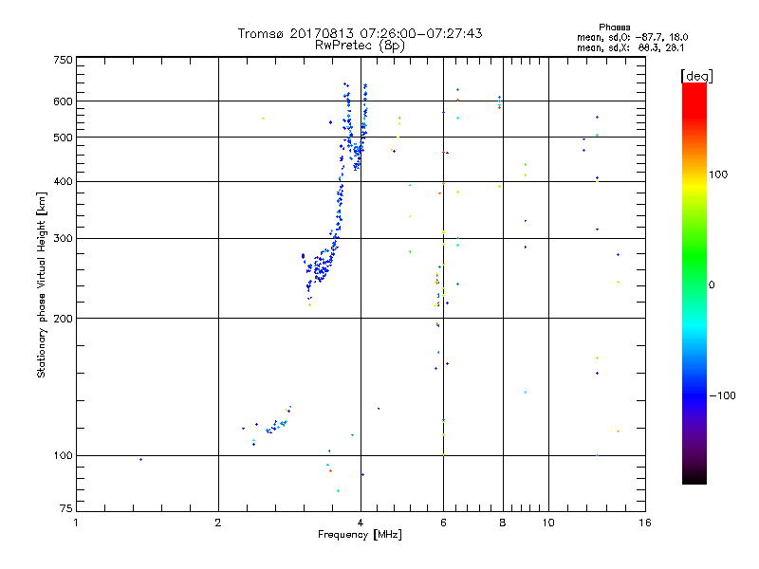Click the lone yellow-green point left of 3 MHz near 550 km
Viewport: 759px width, 569px height.
tap(264, 118)
